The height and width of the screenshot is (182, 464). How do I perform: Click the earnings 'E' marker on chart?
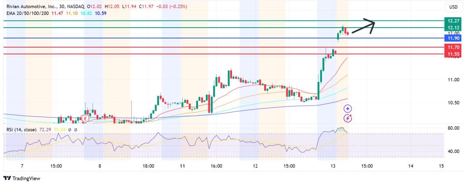click(85, 119)
